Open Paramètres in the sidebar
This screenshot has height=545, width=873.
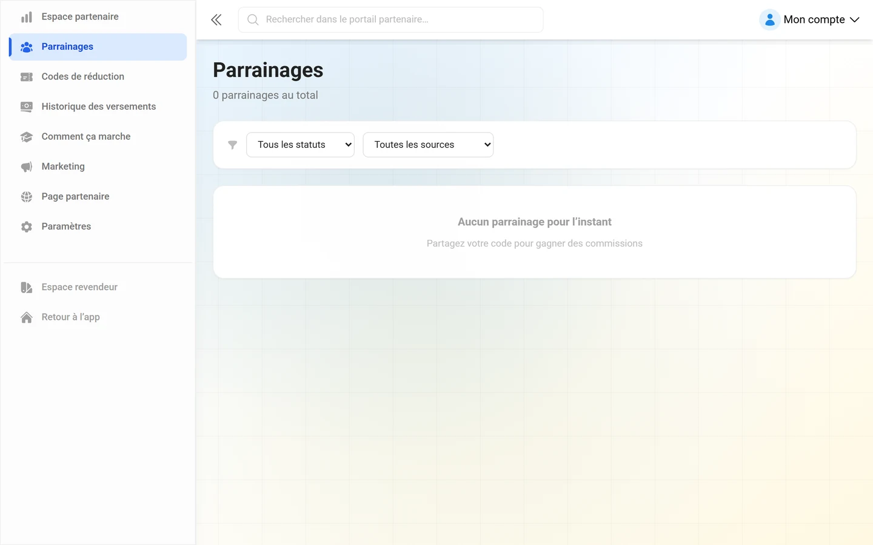pos(98,226)
